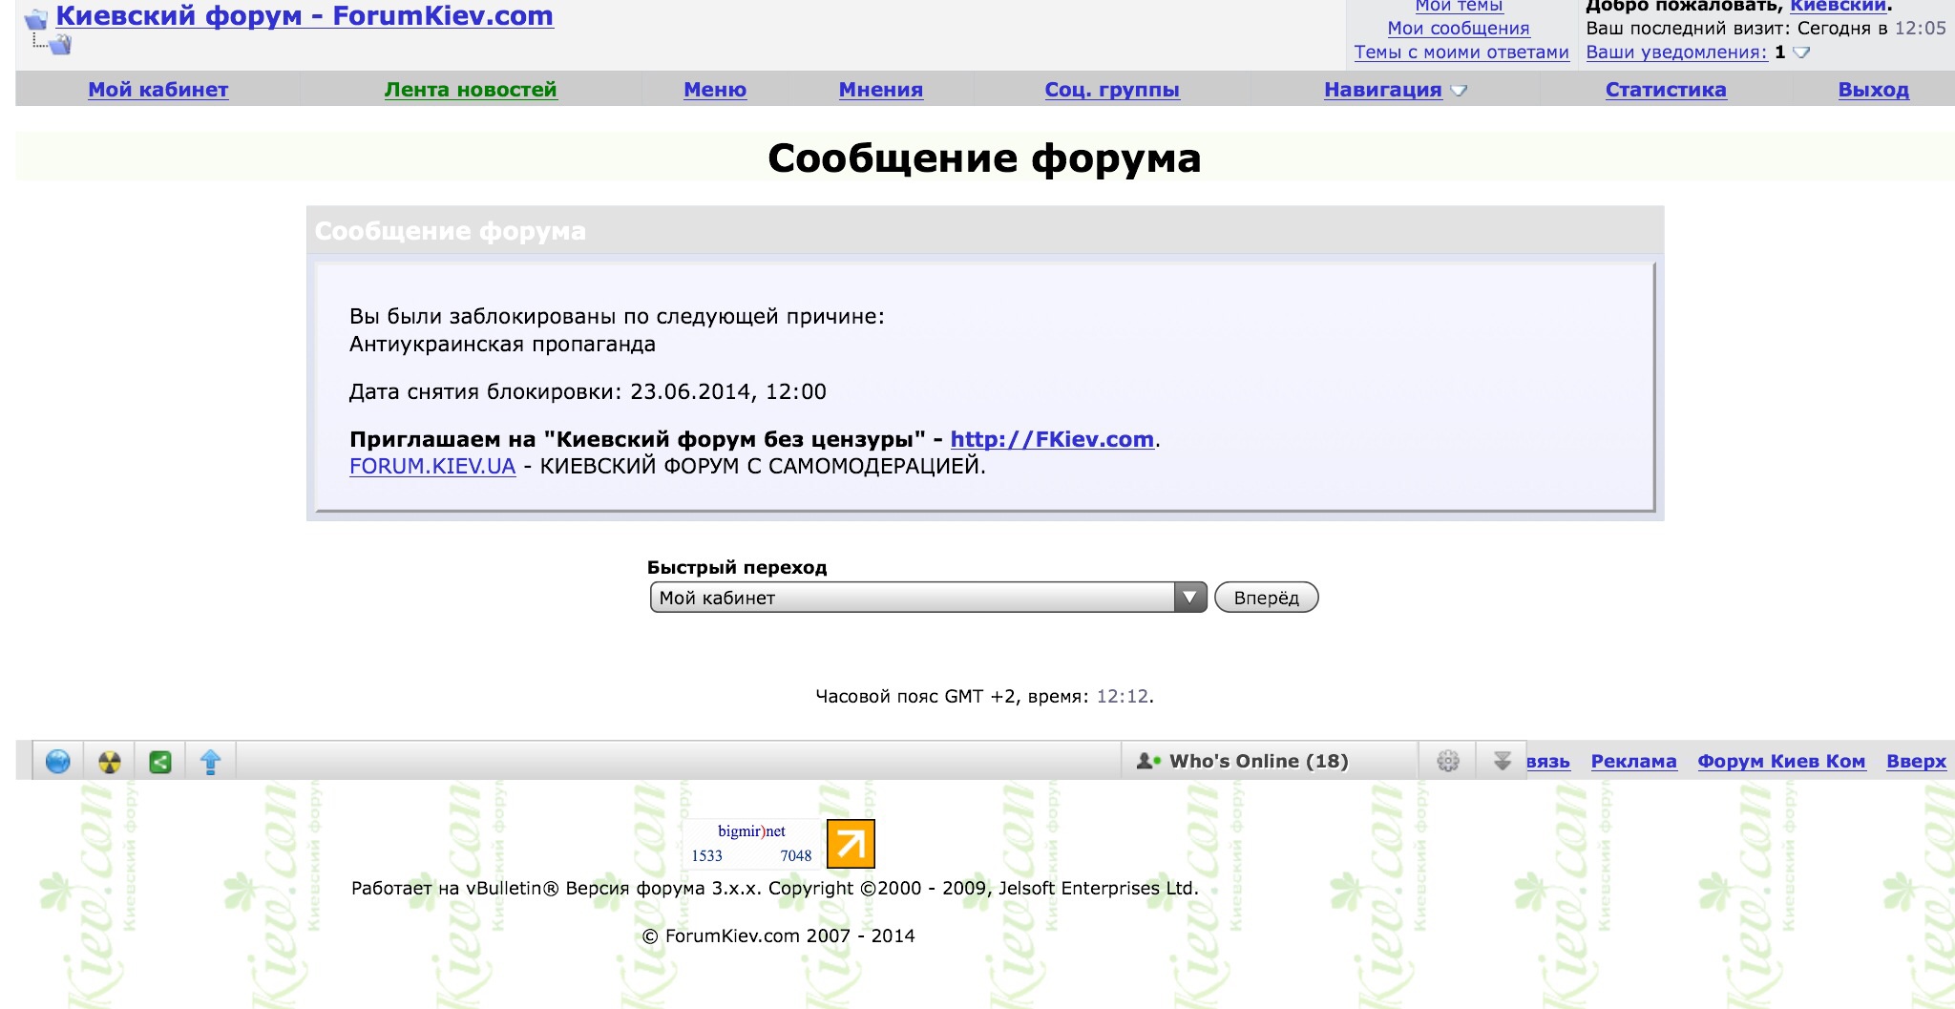This screenshot has width=1955, height=1009.
Task: Click the blue up-arrow icon
Action: click(x=211, y=762)
